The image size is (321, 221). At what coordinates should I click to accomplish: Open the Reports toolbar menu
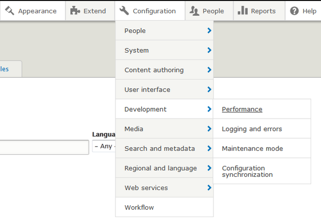coord(259,11)
